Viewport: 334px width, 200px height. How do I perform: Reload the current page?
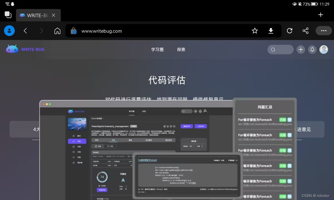[x=289, y=31]
